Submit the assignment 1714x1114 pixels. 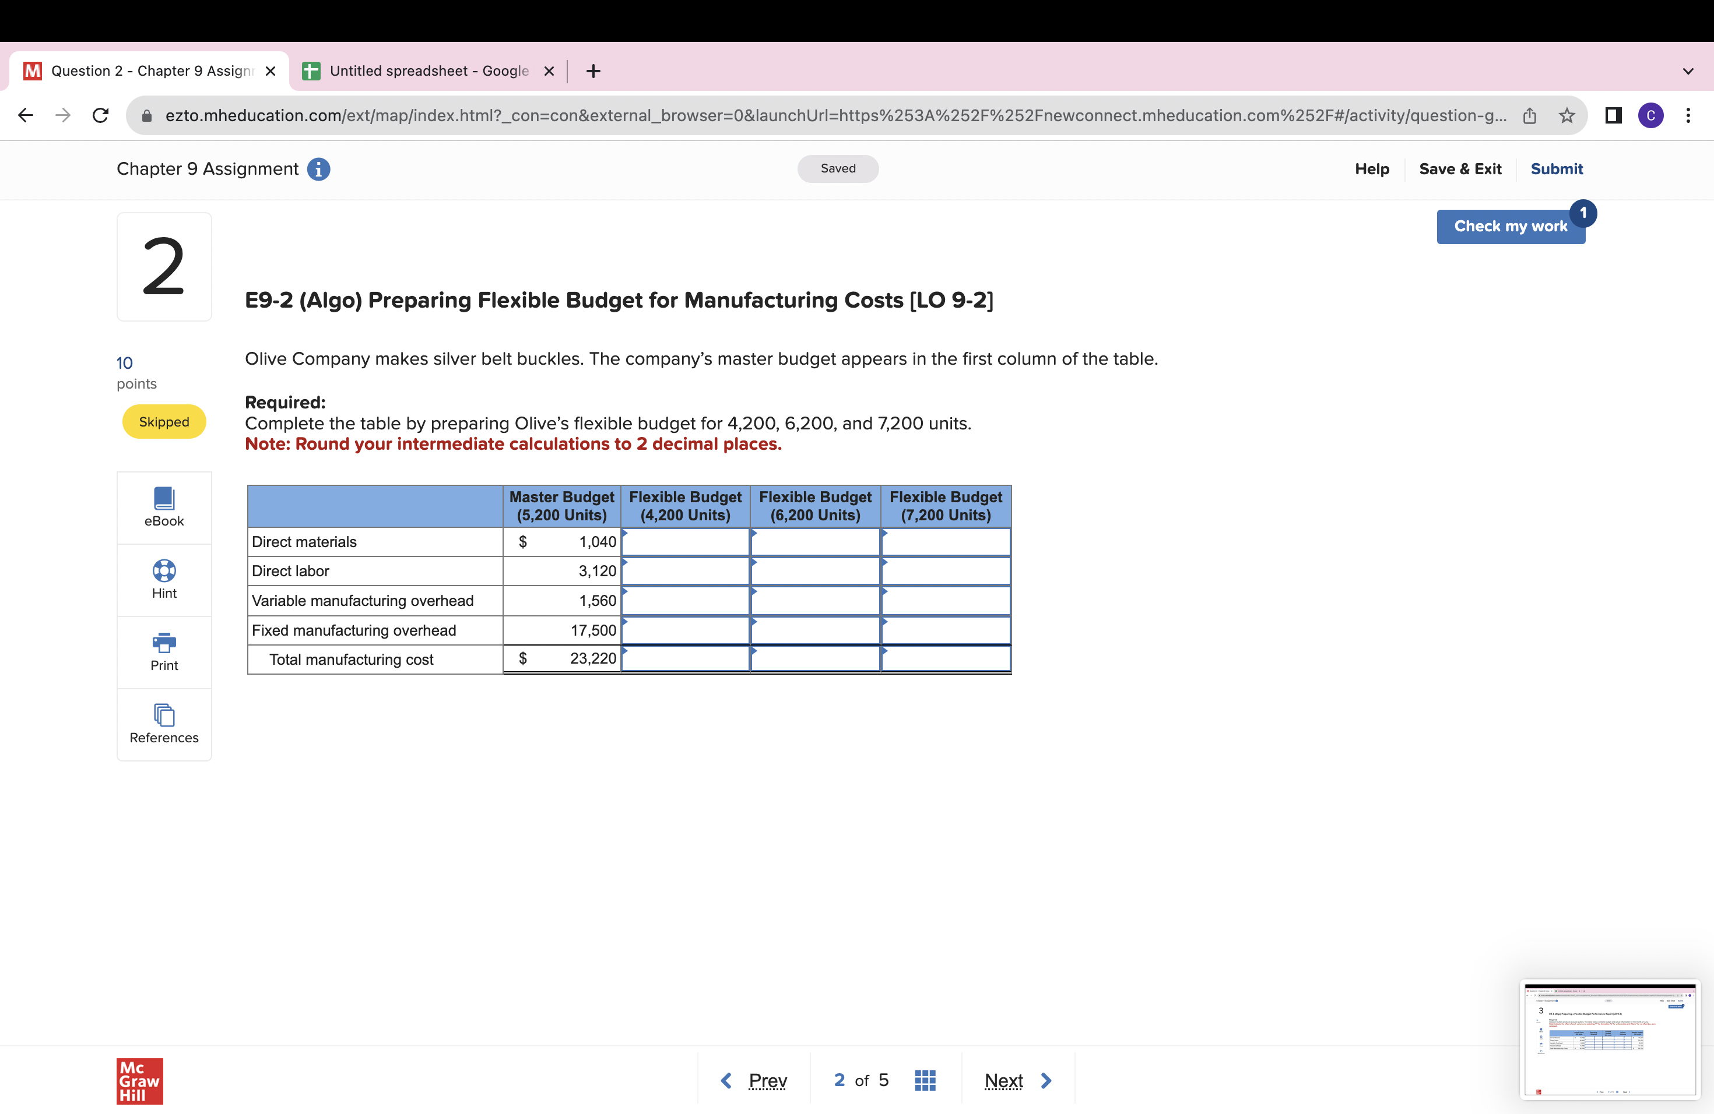pos(1556,169)
